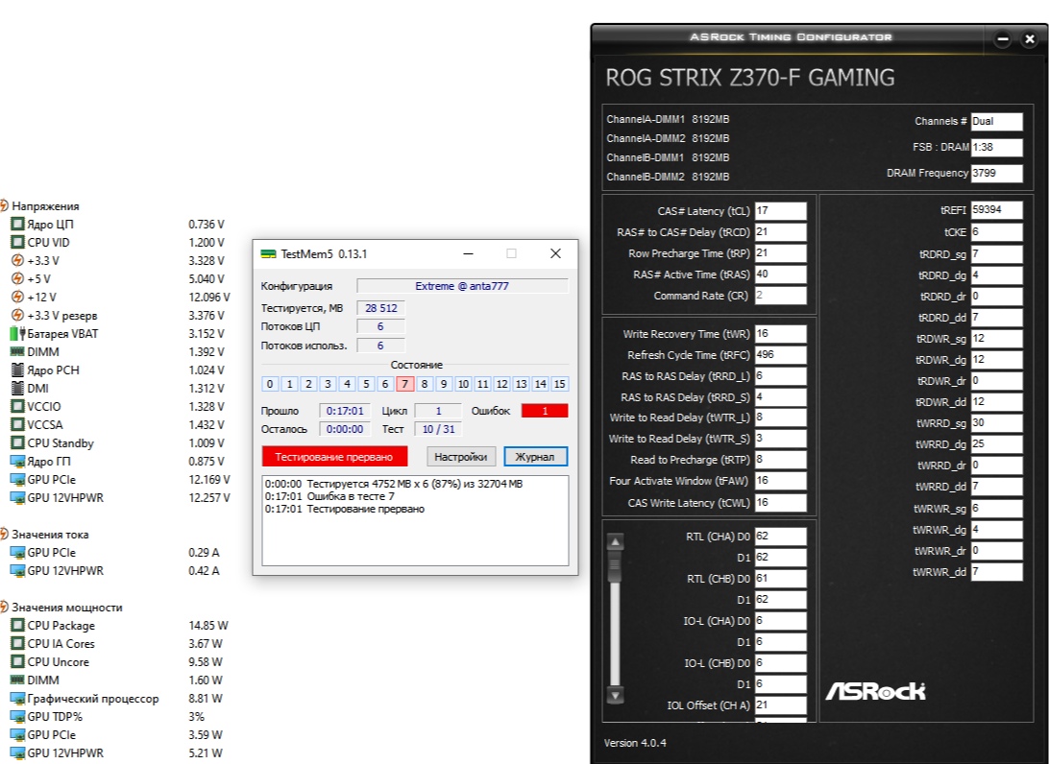Click the Настройки button in TestMem5
The width and height of the screenshot is (1049, 764).
461,457
